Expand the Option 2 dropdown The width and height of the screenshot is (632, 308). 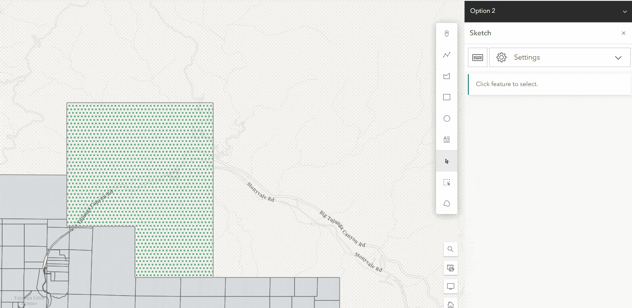tap(625, 11)
